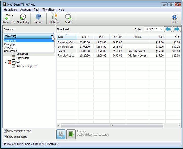The width and height of the screenshot is (183, 149).
Task: Click the Payroll account tree icon
Action: click(x=9, y=62)
